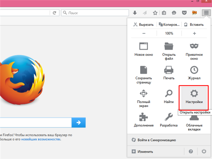The image size is (212, 159).
Task: Open the help question mark icon
Action: tap(191, 152)
